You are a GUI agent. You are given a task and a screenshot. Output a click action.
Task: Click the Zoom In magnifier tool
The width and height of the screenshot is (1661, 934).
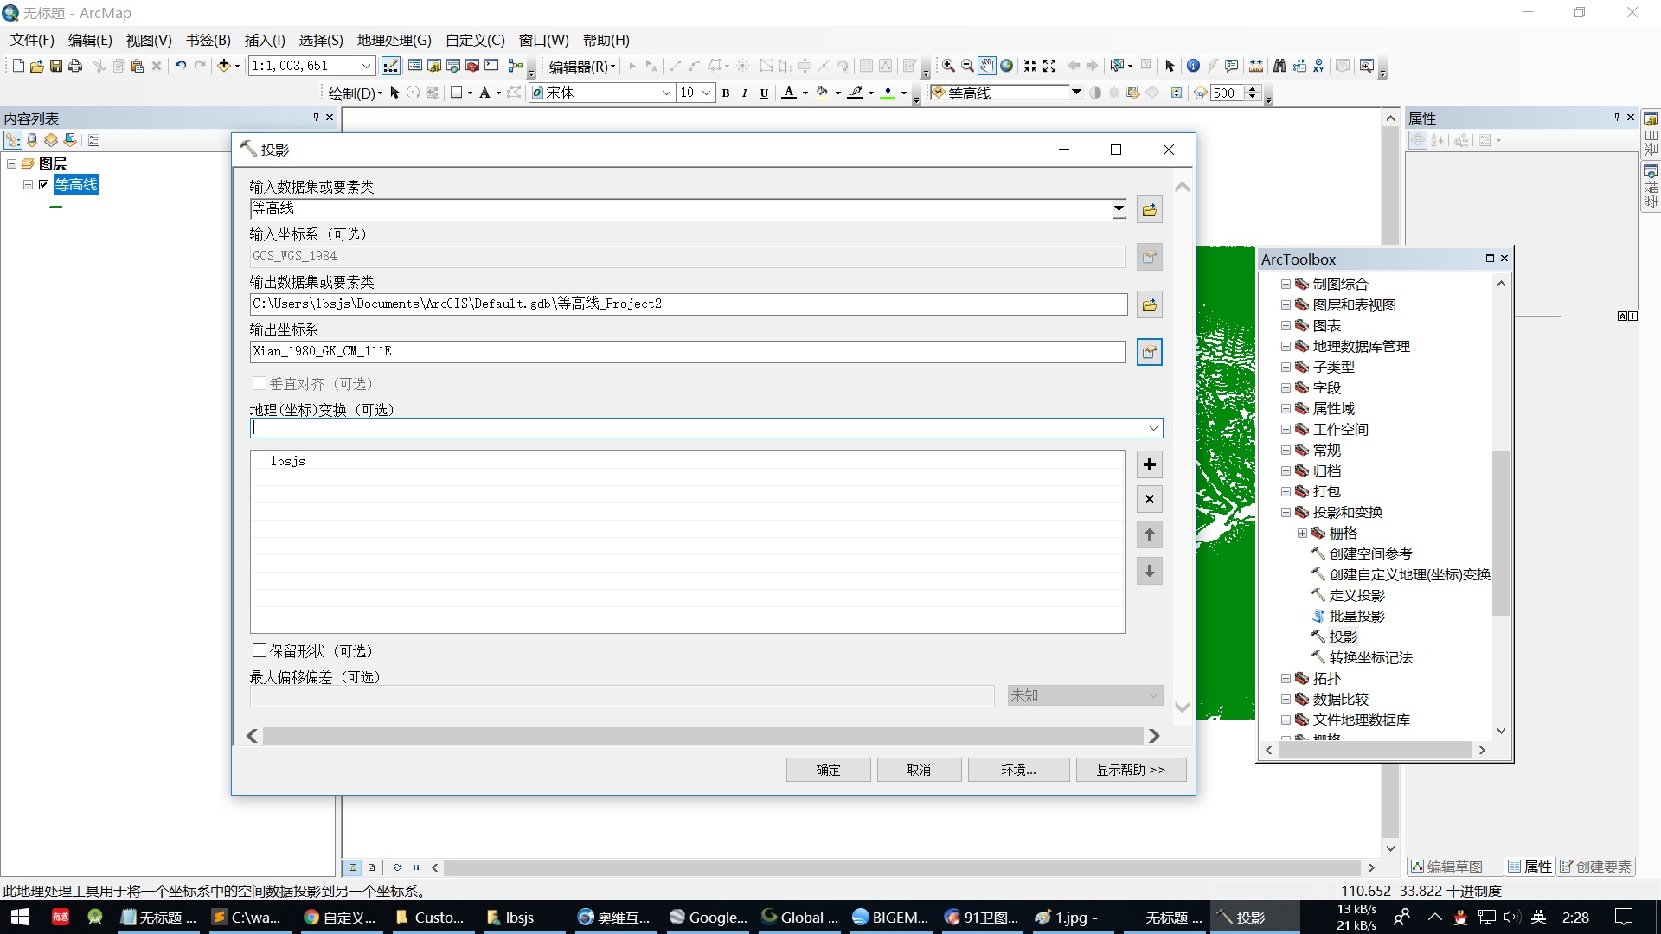[948, 66]
